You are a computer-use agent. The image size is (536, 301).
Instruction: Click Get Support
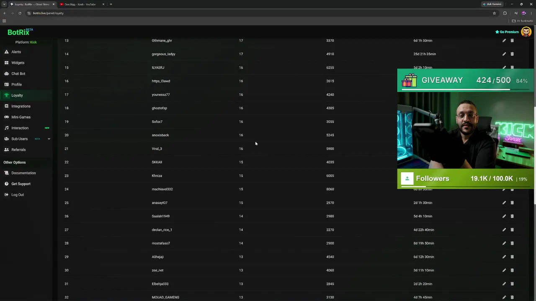click(21, 184)
